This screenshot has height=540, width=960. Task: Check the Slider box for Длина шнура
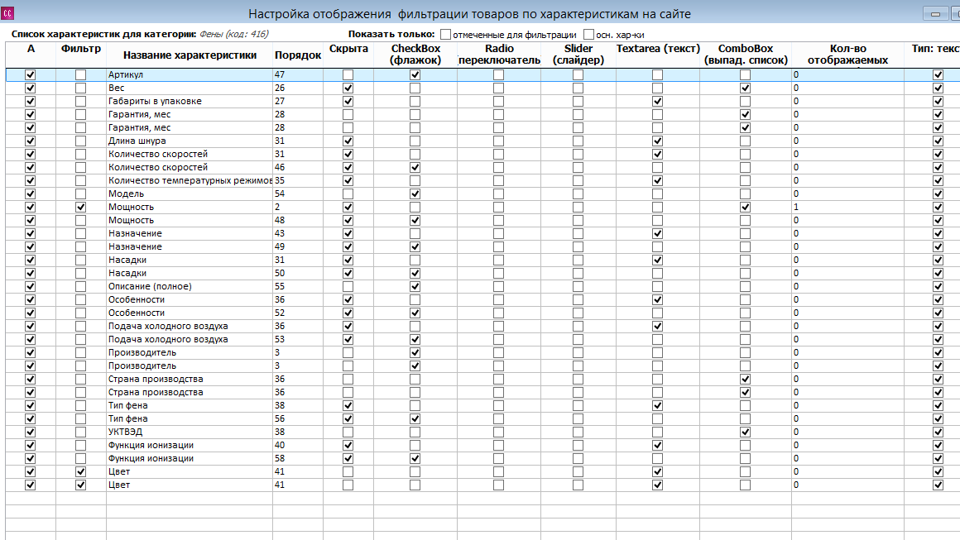tap(578, 141)
